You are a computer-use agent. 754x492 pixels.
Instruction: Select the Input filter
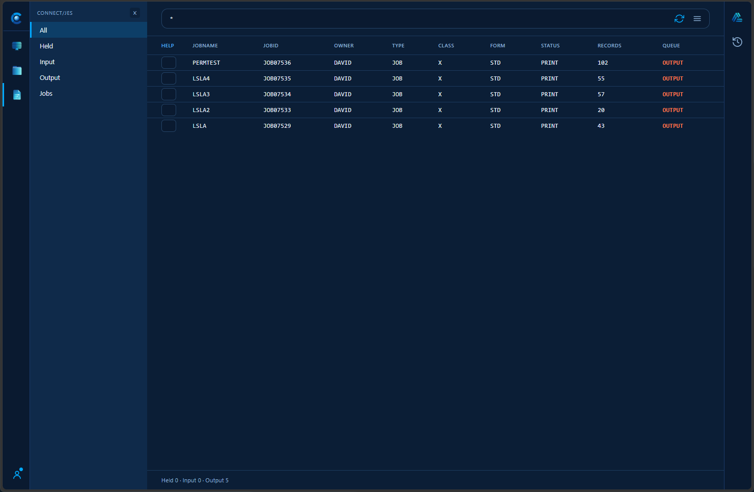pos(89,62)
